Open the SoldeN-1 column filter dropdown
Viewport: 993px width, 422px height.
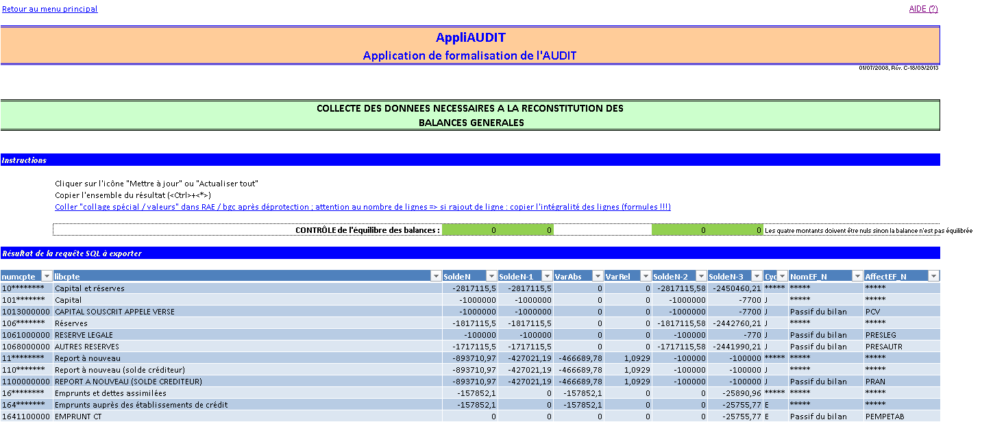[546, 276]
